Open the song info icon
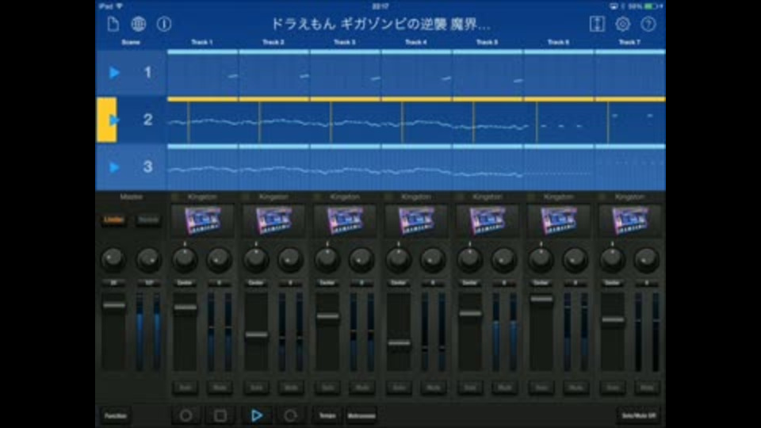This screenshot has width=761, height=428. (x=164, y=24)
